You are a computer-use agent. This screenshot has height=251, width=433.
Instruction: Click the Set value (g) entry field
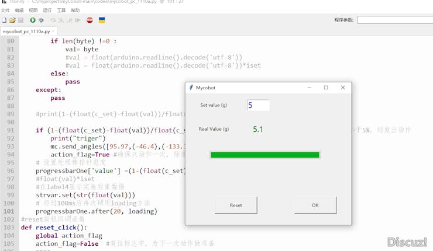[x=258, y=105]
